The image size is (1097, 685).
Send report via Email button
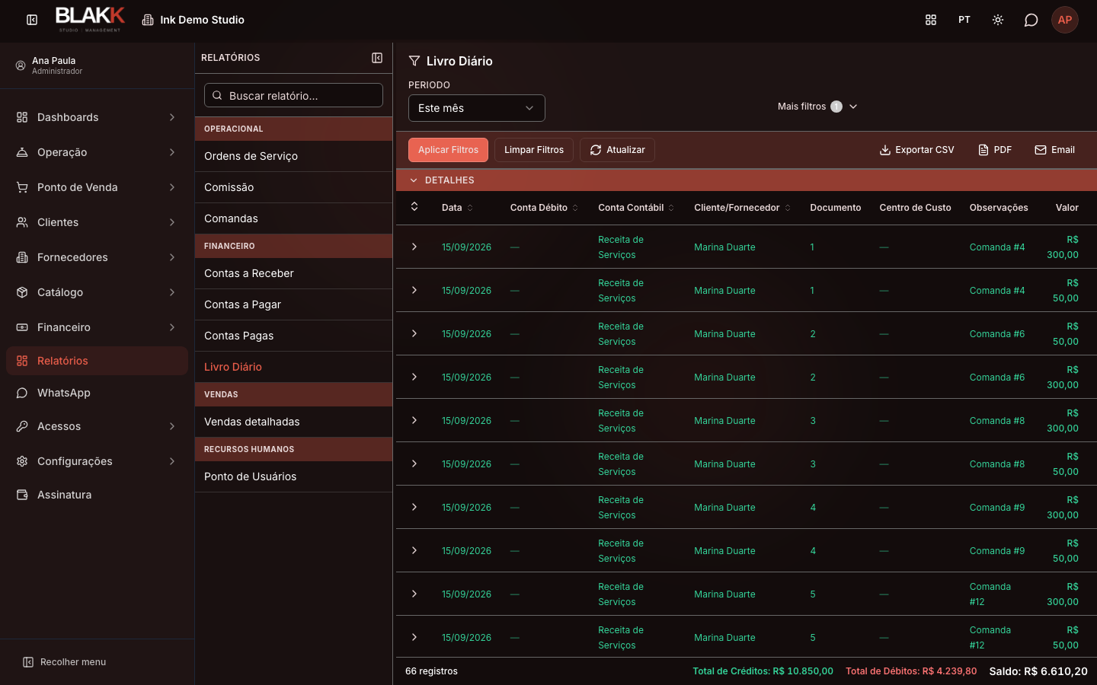coord(1054,150)
